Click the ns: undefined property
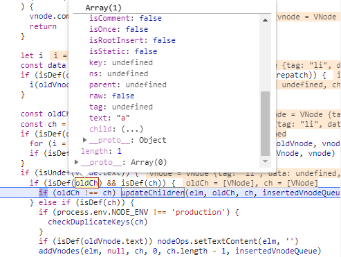Screen dimensions: 341x257 click(119, 73)
